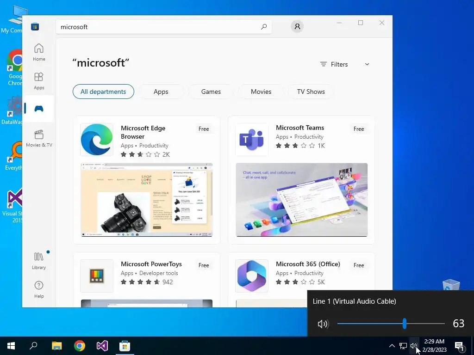Select the Google Chrome desktop shortcut
474x355 pixels.
14,67
